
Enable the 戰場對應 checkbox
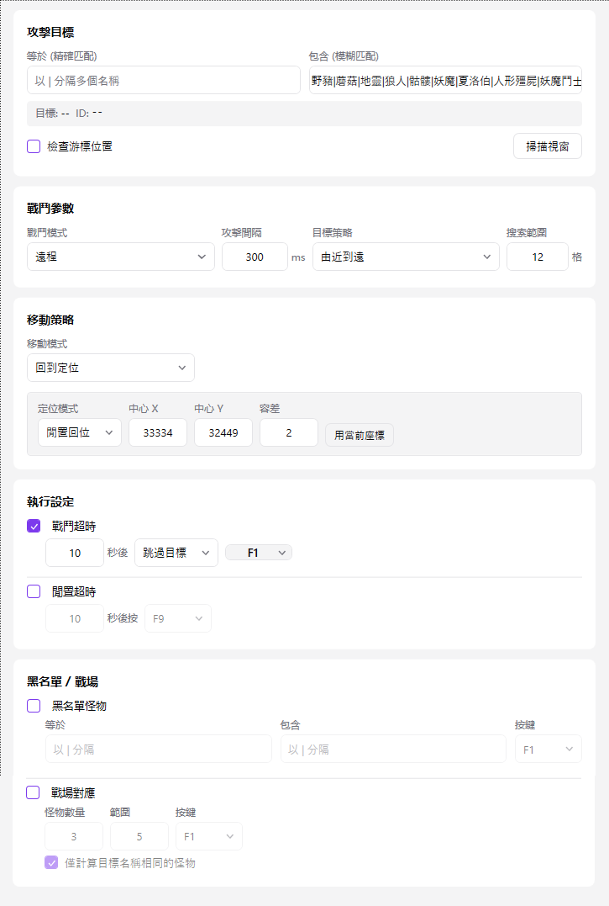pyautogui.click(x=34, y=792)
